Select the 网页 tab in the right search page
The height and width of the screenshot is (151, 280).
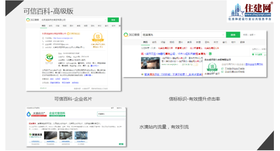coord(146,42)
